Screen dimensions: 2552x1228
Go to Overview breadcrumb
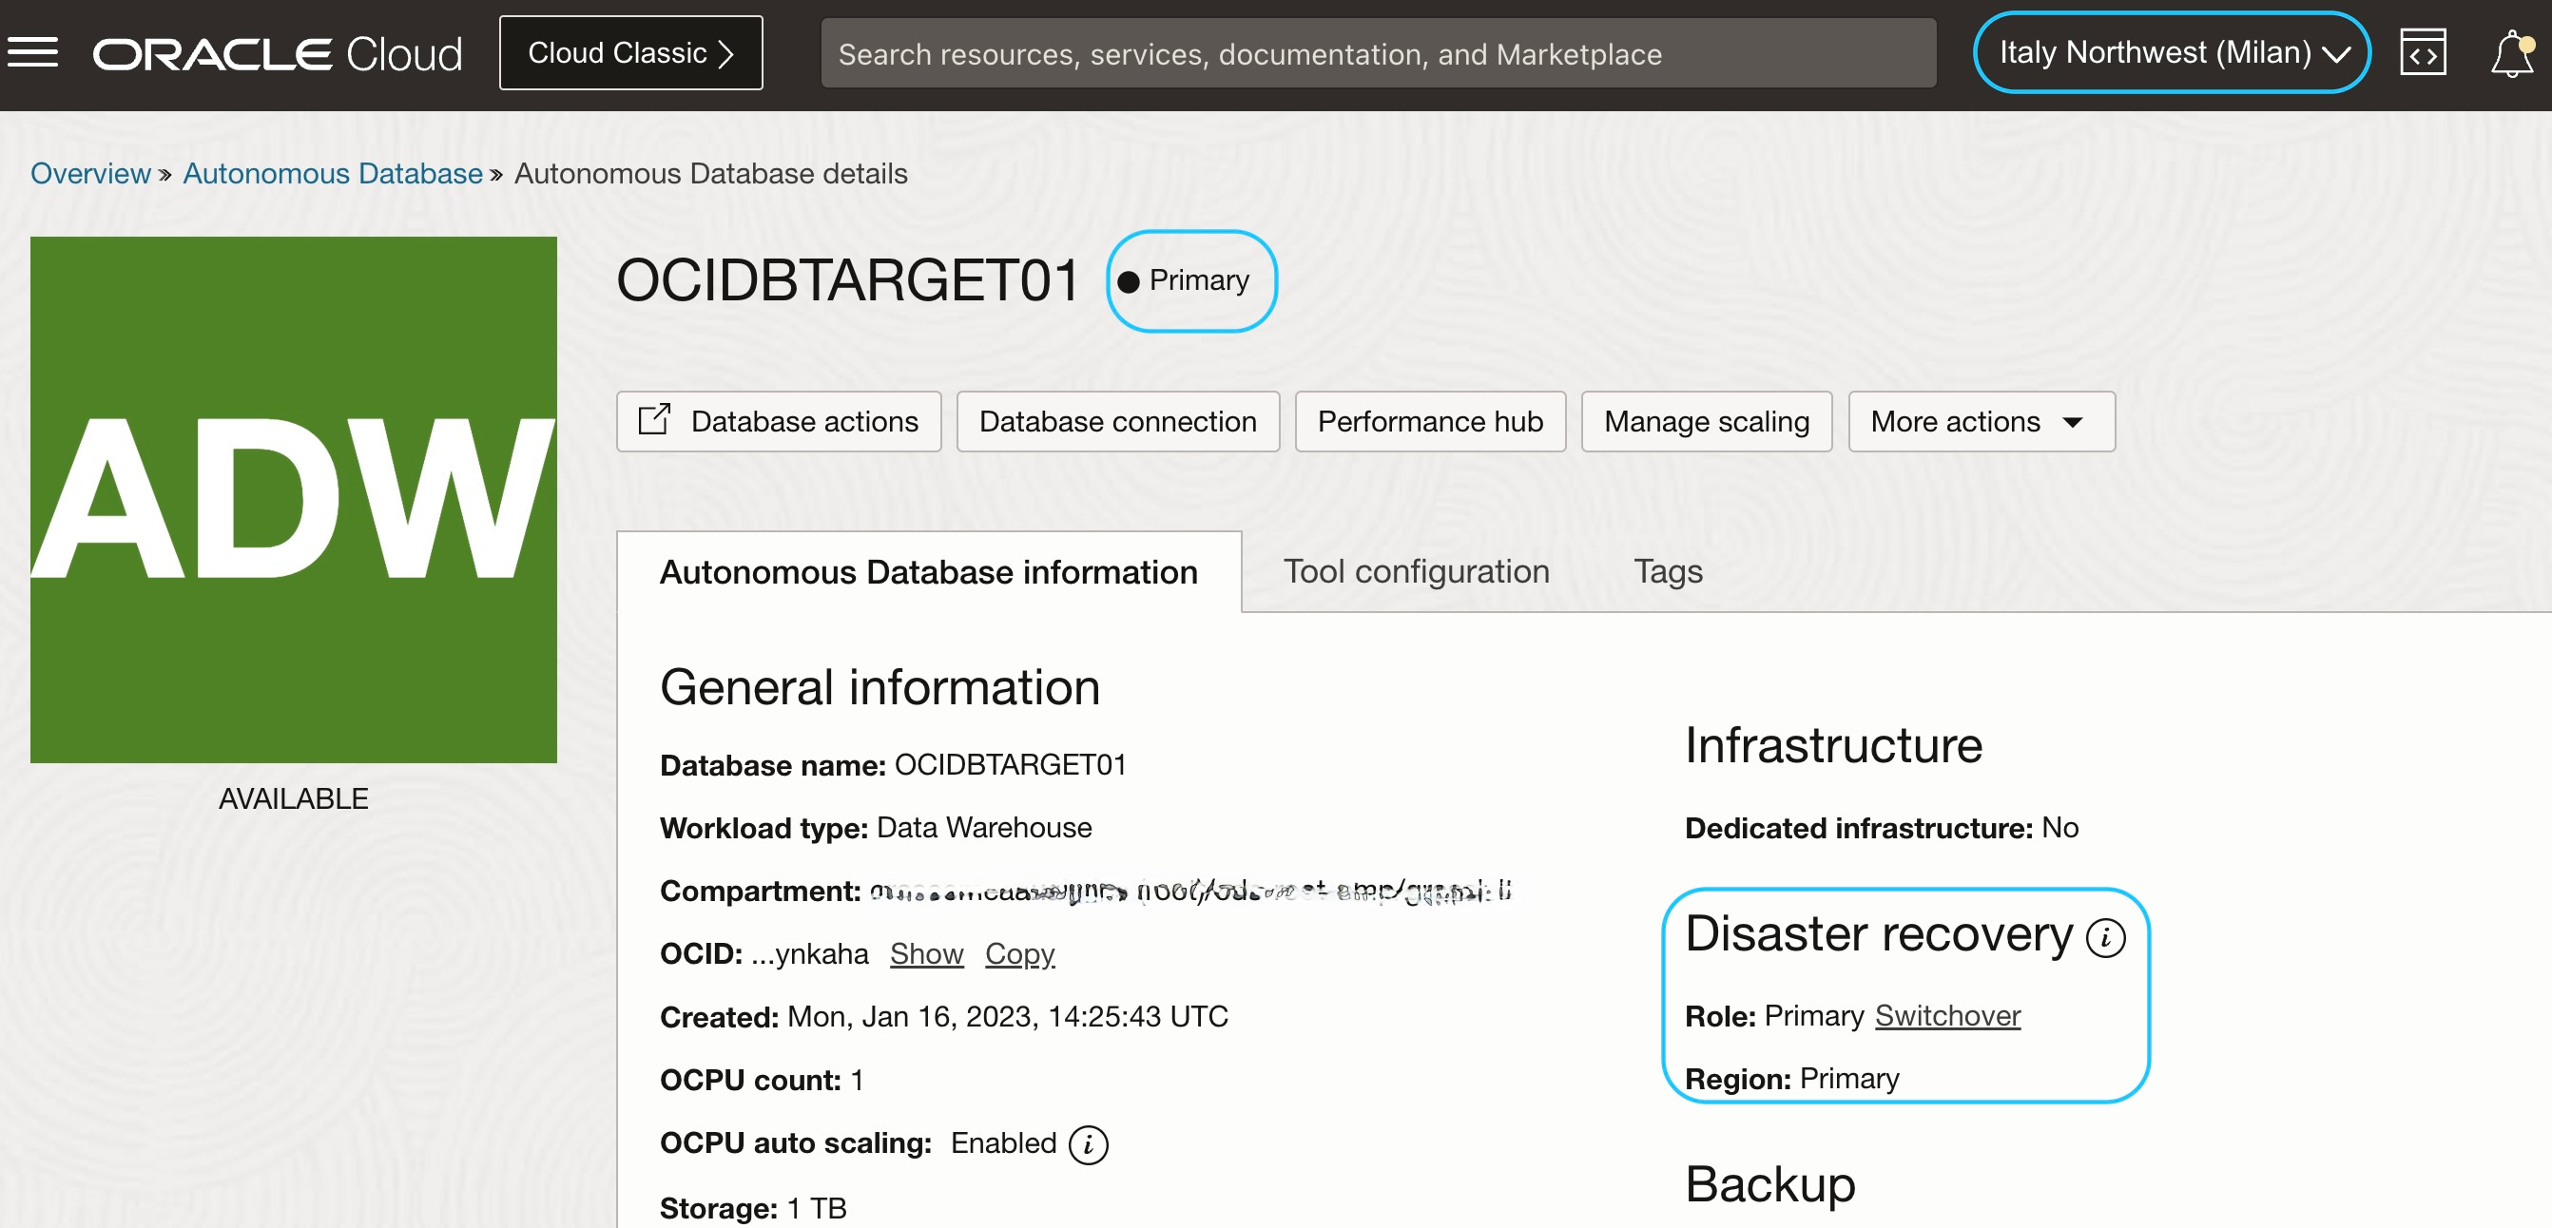[90, 173]
